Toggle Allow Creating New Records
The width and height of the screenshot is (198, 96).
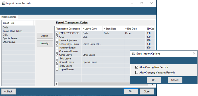point(137,67)
